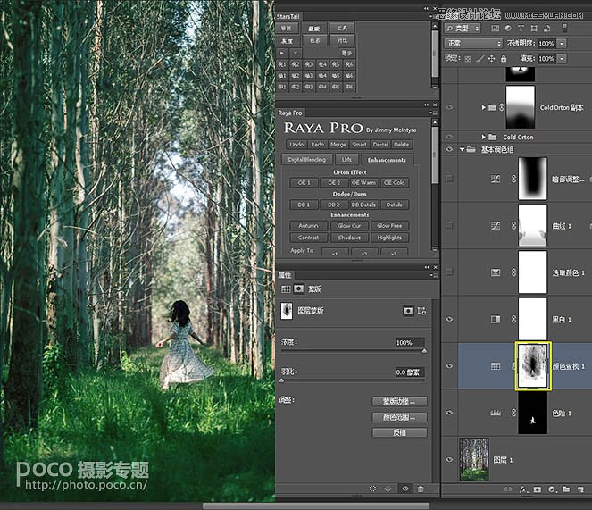592x510 pixels.
Task: Click the 反相 invert button
Action: click(399, 432)
